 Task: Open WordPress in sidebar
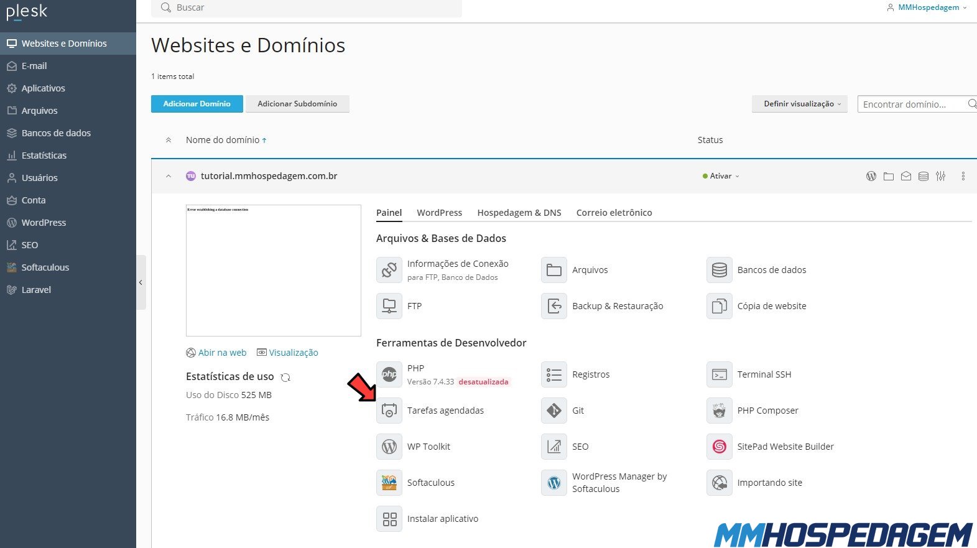point(68,223)
